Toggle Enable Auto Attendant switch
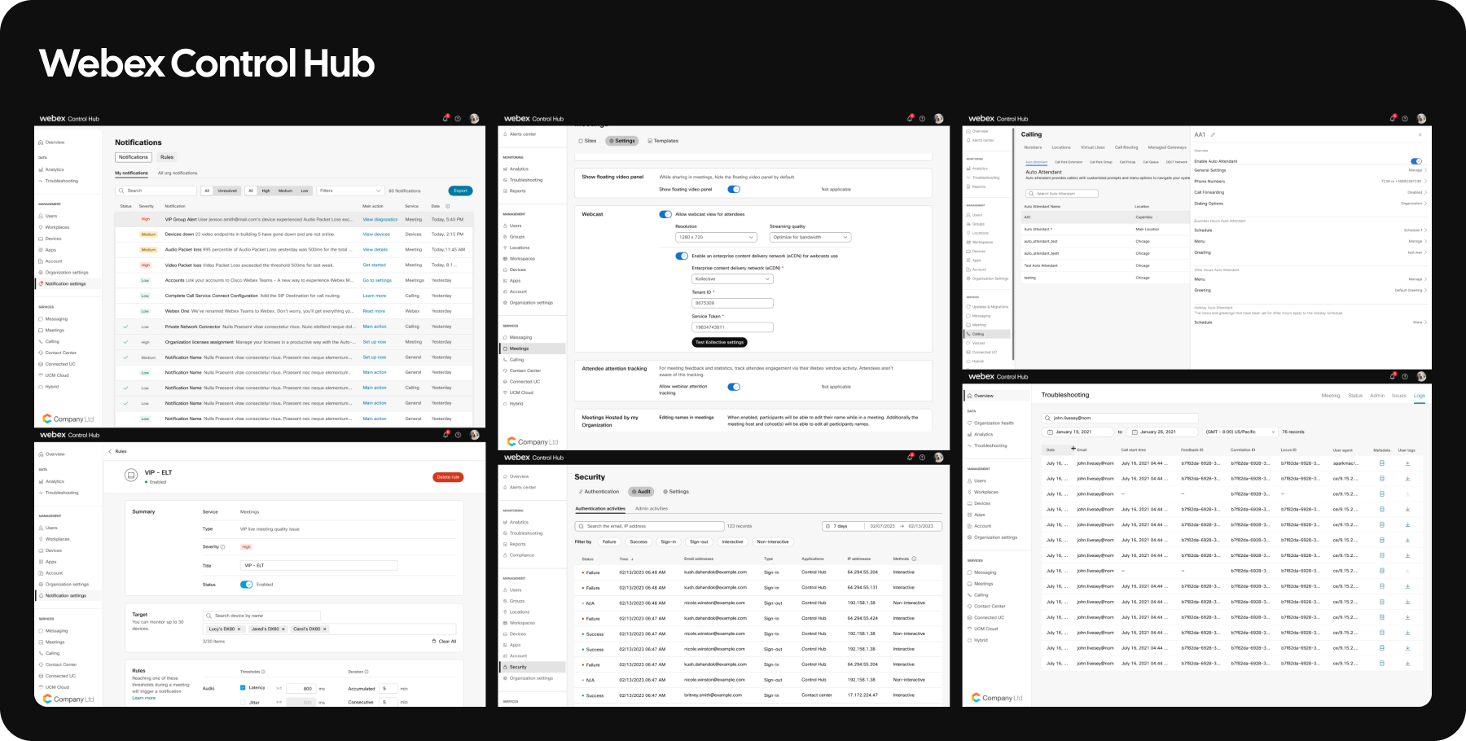Screen dimensions: 1466x741 tap(1416, 161)
